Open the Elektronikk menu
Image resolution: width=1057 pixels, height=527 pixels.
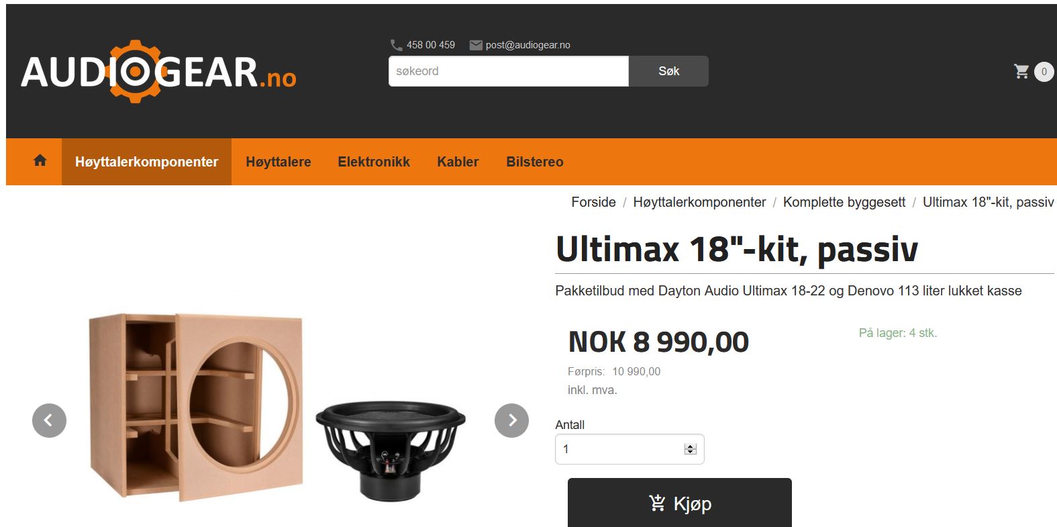(374, 162)
